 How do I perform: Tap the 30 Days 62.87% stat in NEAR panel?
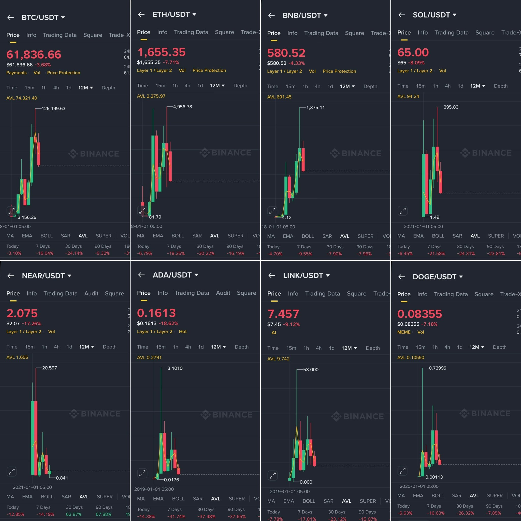74,511
